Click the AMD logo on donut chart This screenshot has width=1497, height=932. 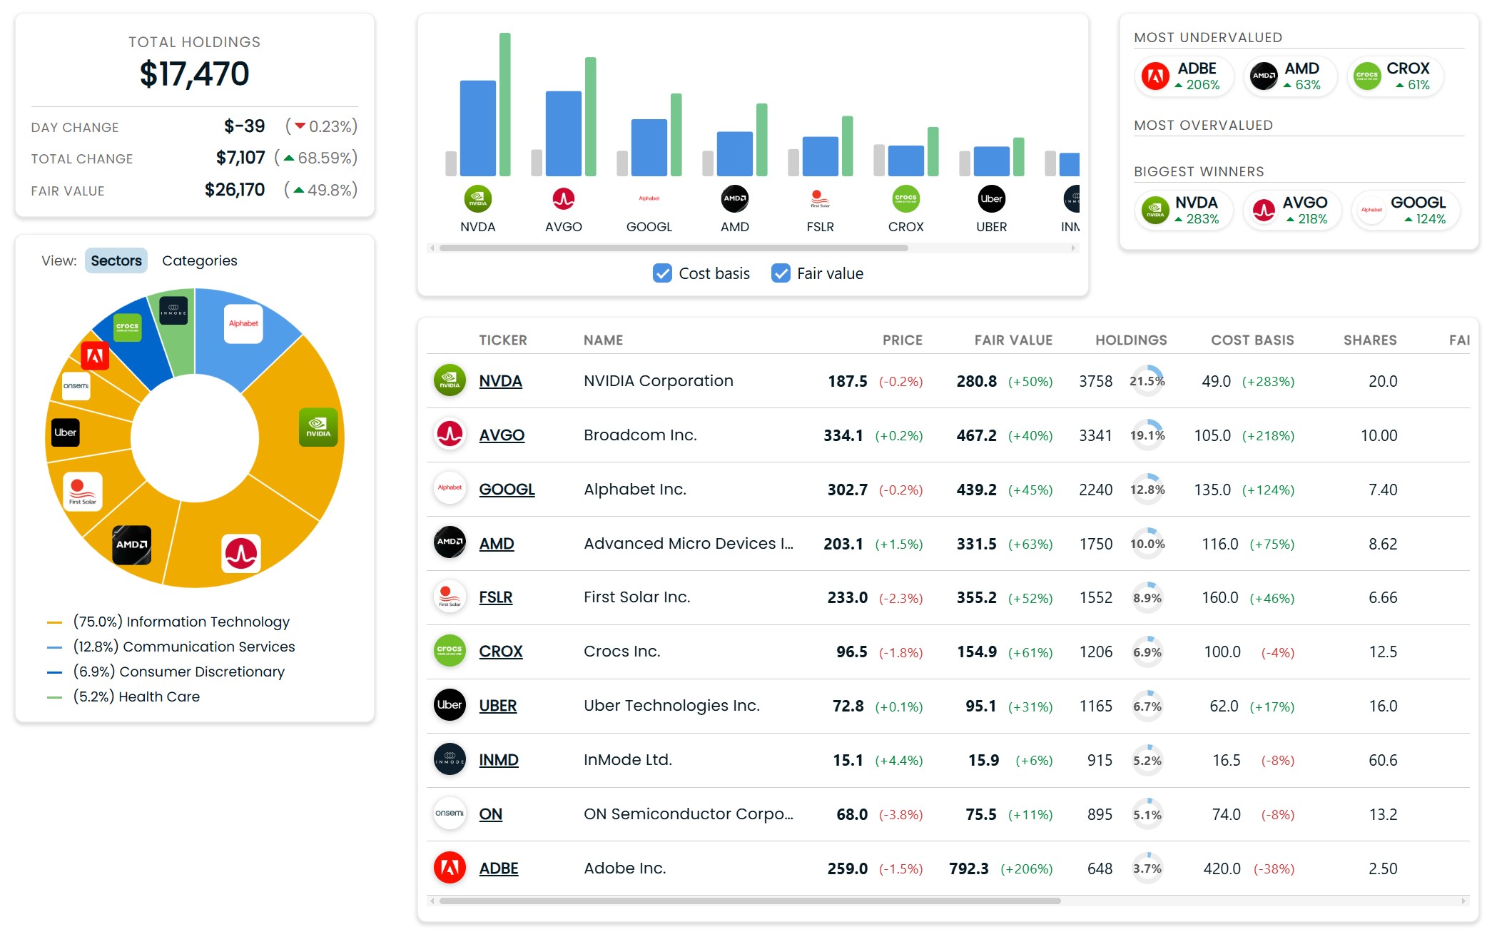pyautogui.click(x=132, y=544)
